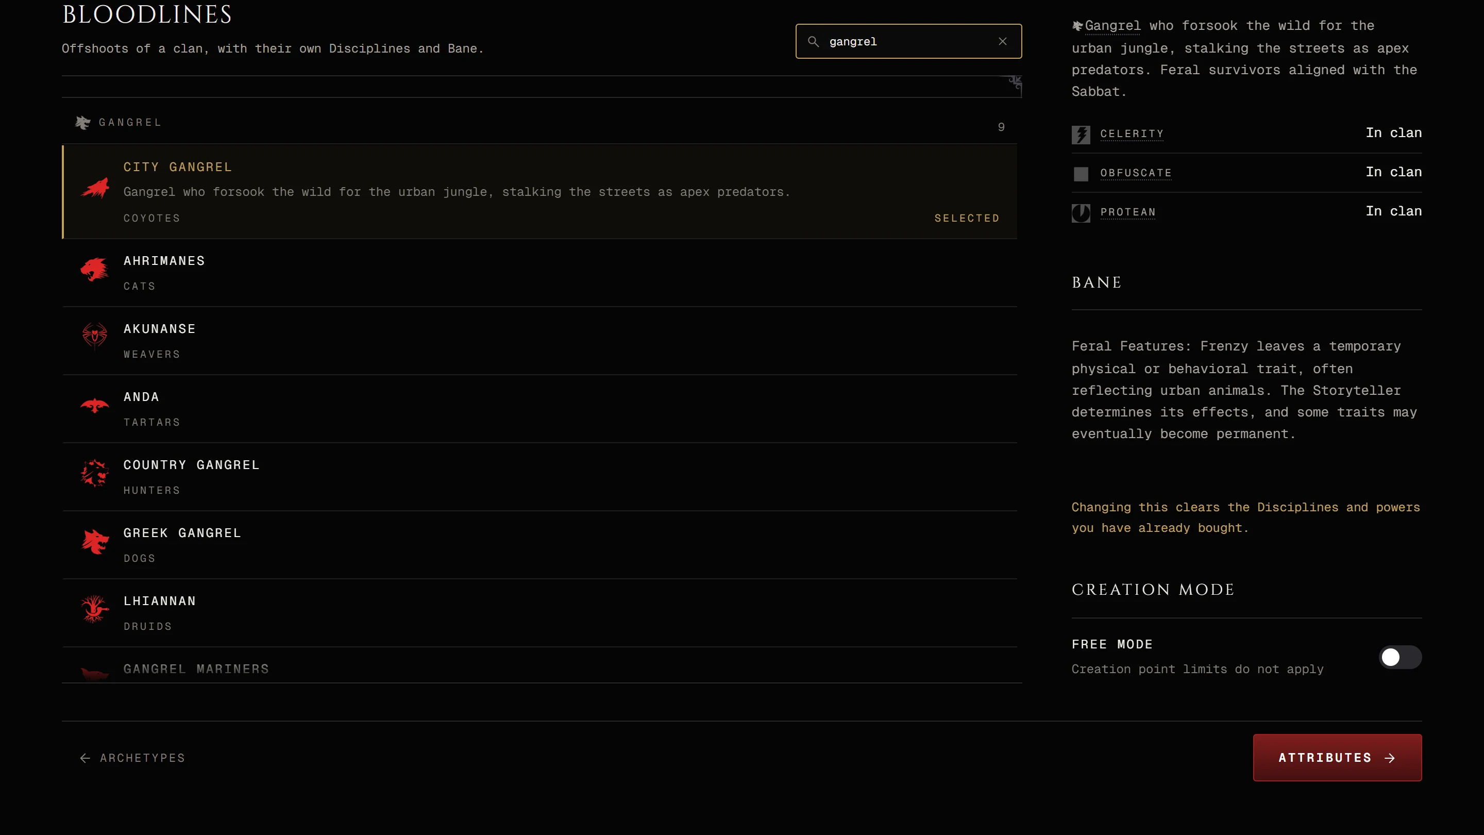Select the Greek Gangrel bloodline

tap(539, 545)
